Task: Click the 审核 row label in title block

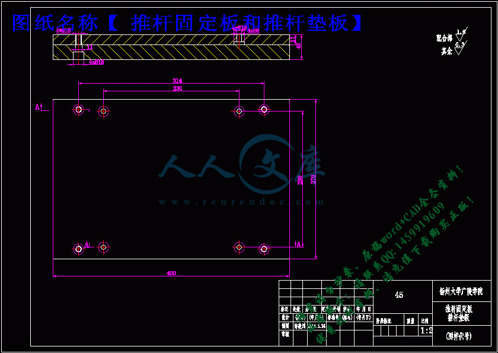Action: [285, 334]
